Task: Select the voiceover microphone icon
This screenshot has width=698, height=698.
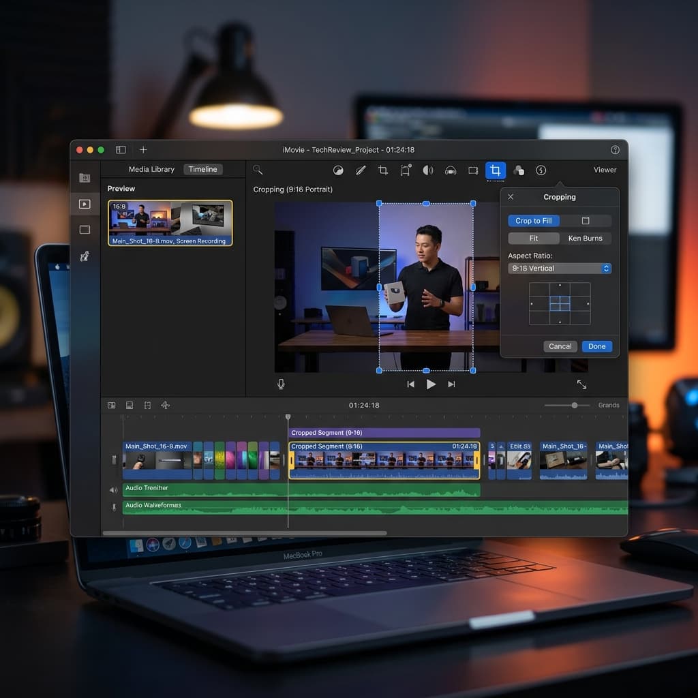Action: pyautogui.click(x=280, y=383)
